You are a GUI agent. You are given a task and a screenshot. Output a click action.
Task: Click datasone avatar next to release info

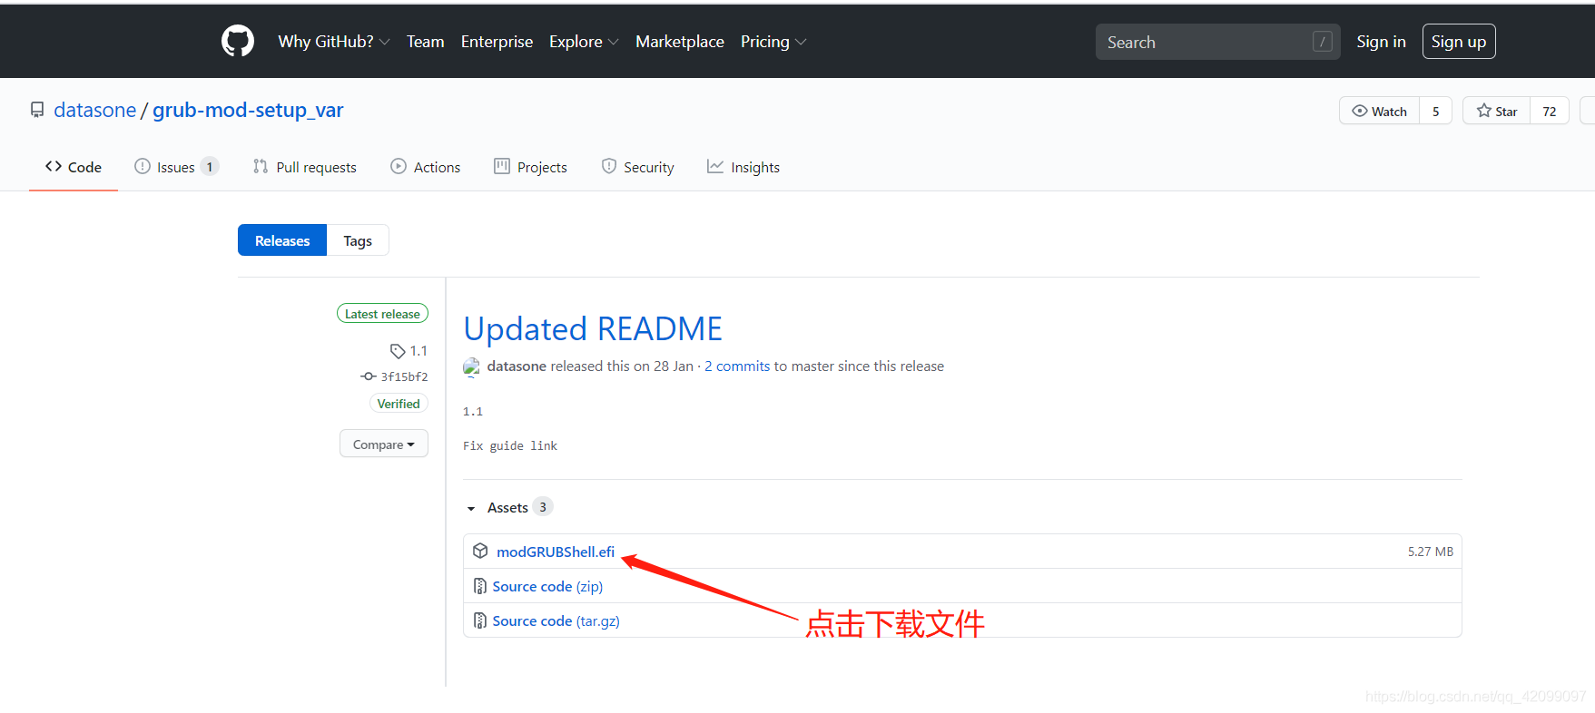click(x=471, y=366)
